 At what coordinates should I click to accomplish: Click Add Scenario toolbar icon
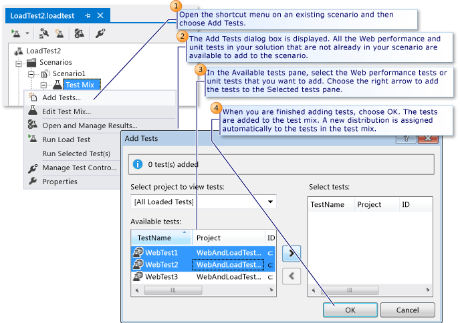click(x=44, y=33)
